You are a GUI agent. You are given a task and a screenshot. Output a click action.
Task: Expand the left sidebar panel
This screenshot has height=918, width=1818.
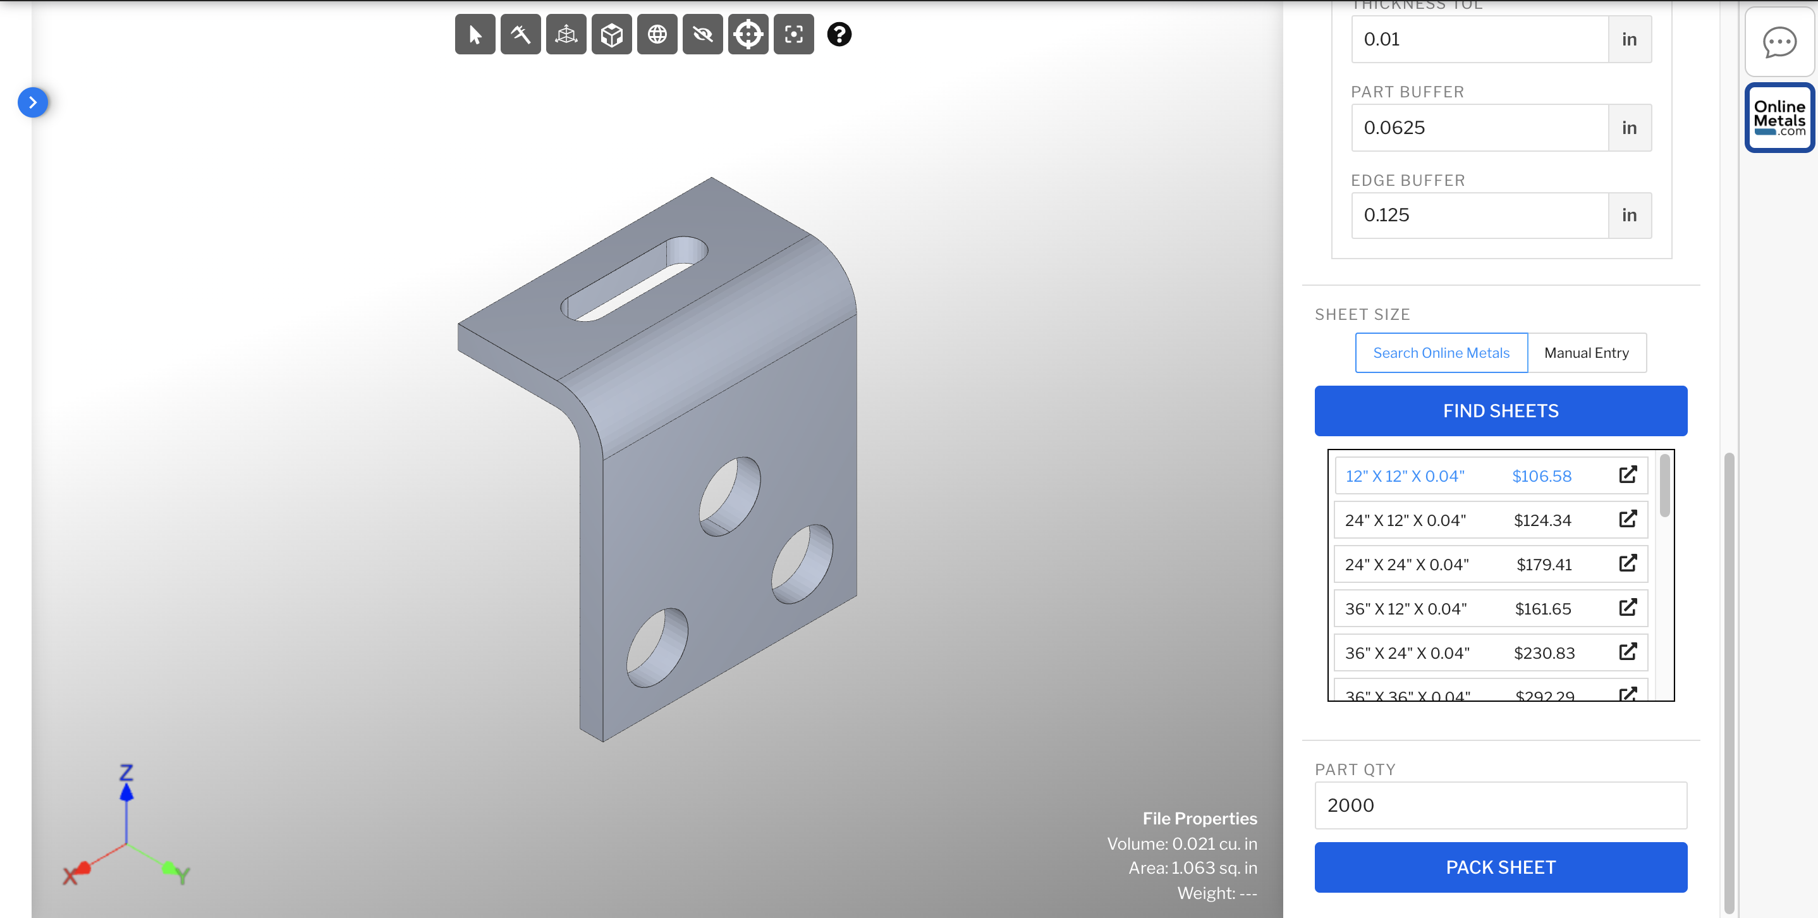coord(32,102)
